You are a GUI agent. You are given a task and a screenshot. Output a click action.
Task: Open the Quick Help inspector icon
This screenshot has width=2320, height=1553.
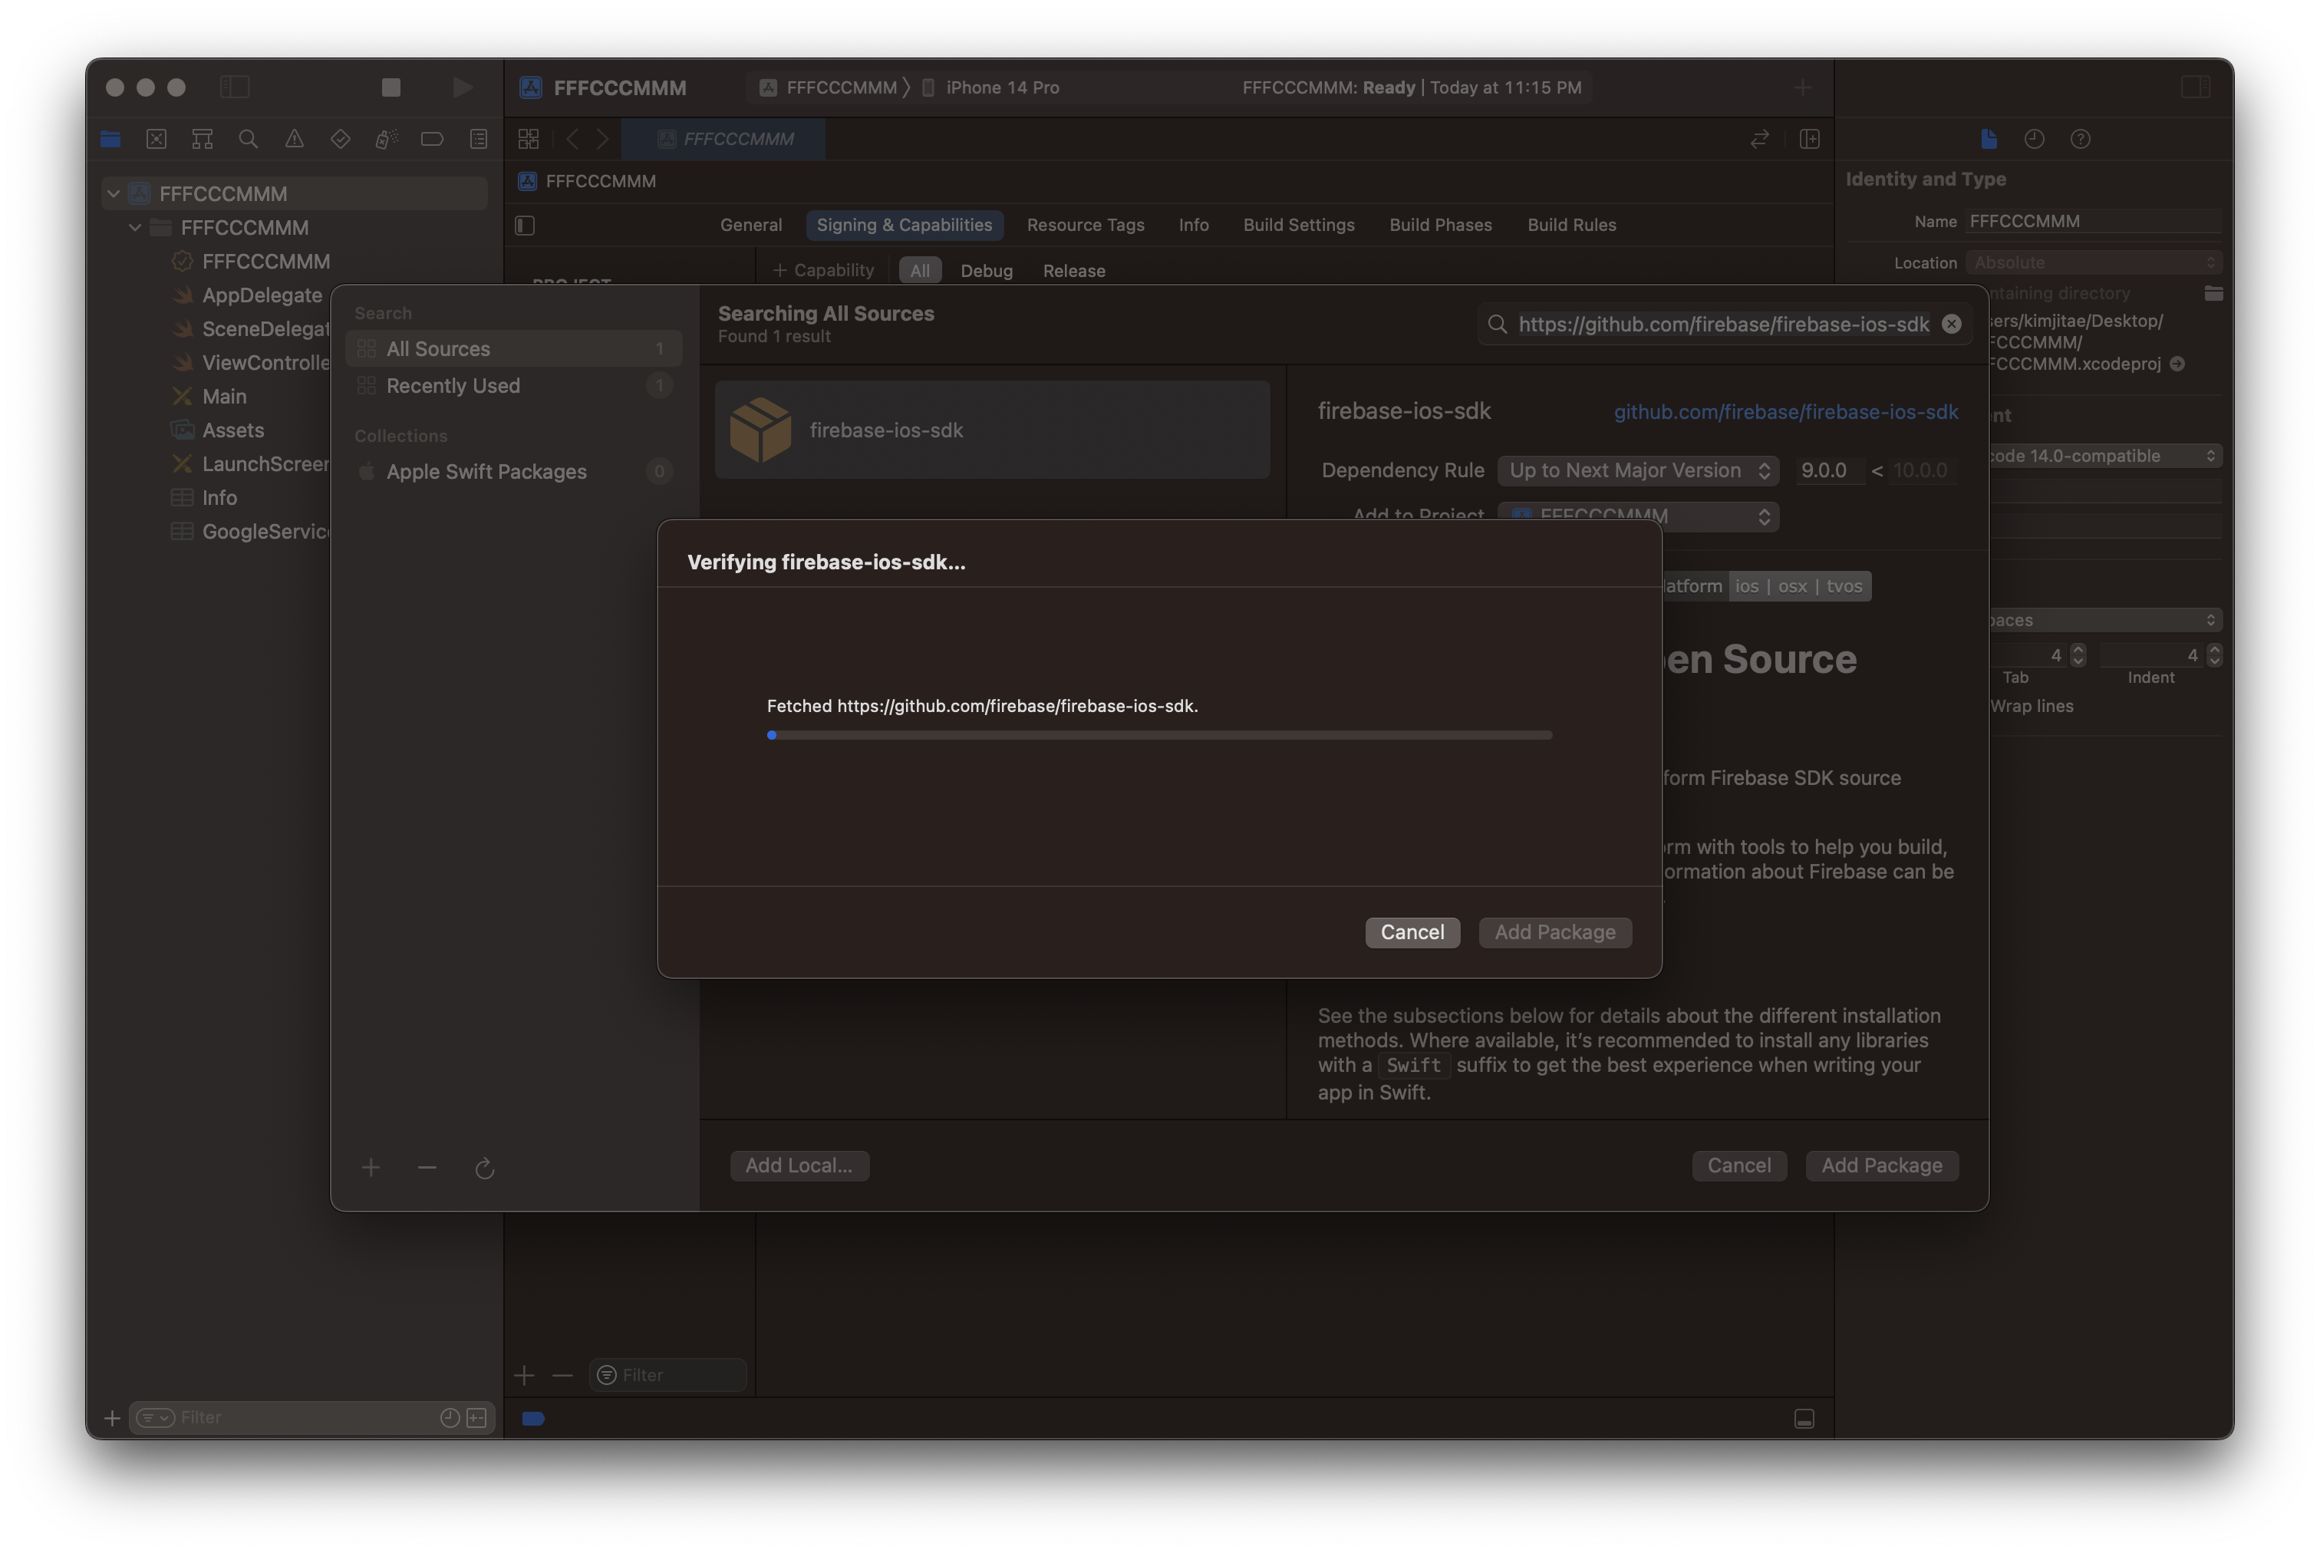2079,139
